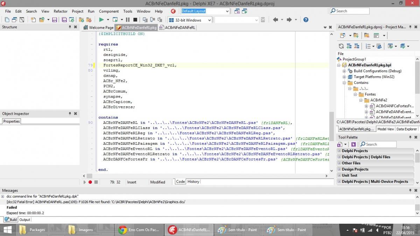The image size is (420, 236).
Task: Click the green Run button in toolbar
Action: point(101,20)
